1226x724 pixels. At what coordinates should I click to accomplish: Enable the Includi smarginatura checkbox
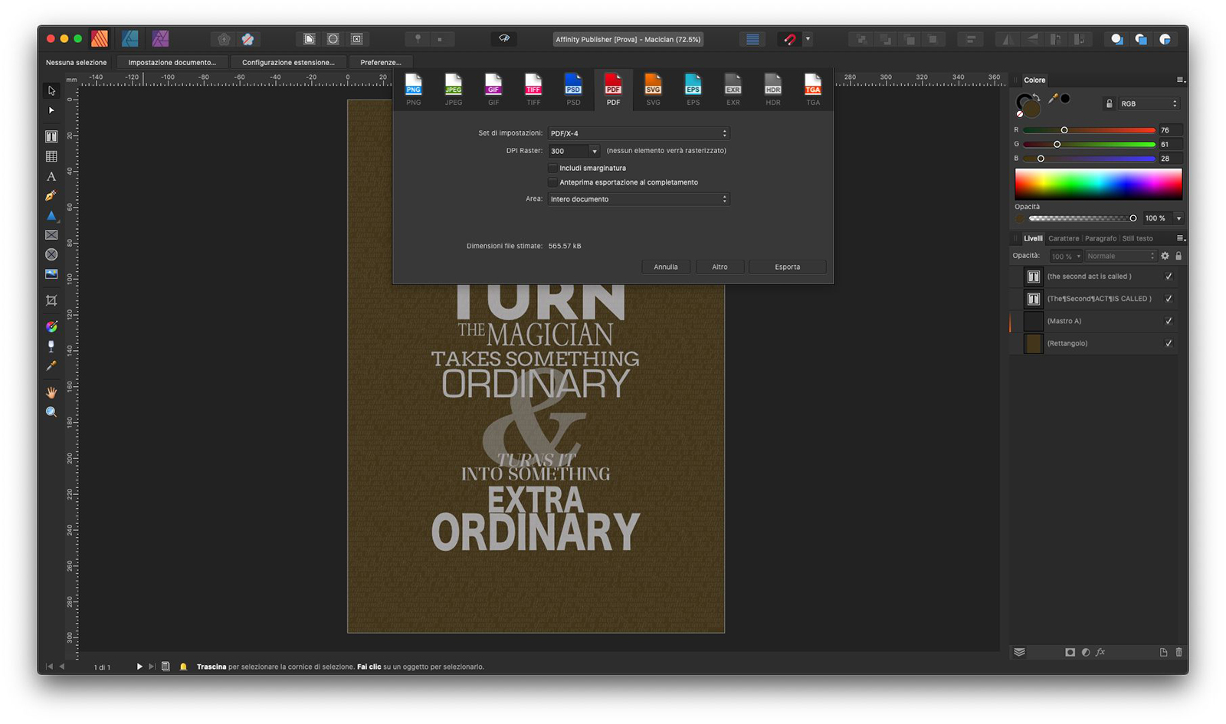(x=552, y=168)
